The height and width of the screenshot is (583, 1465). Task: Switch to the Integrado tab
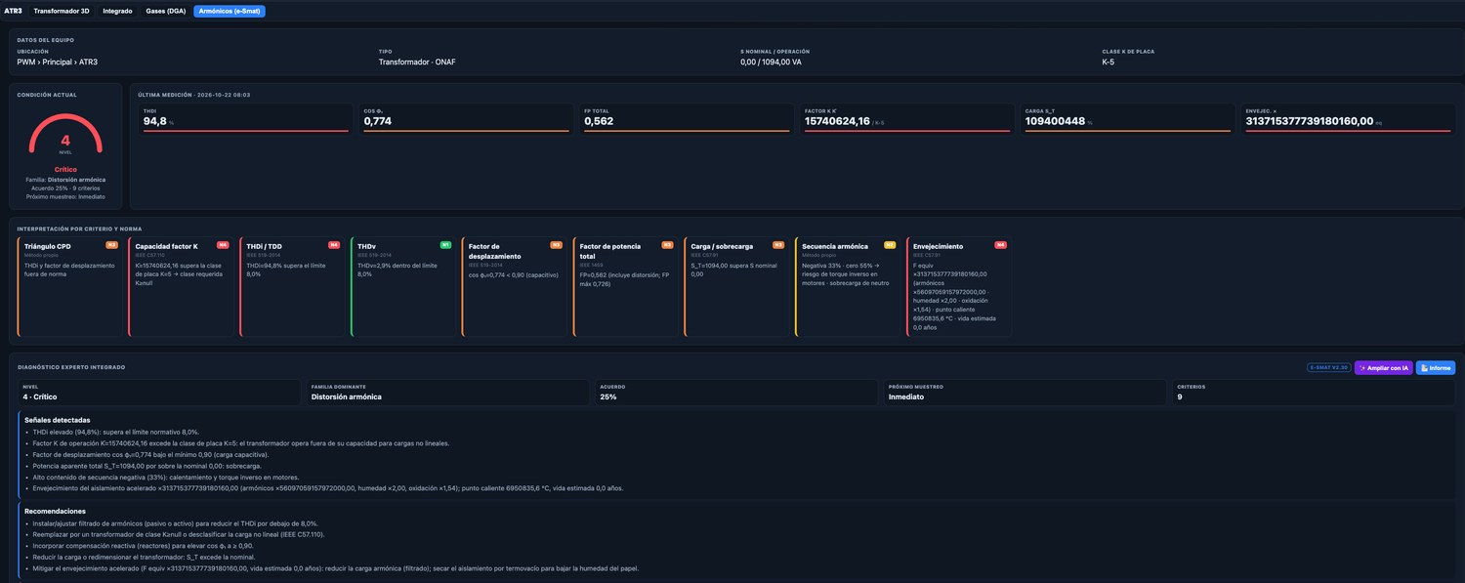tap(117, 11)
